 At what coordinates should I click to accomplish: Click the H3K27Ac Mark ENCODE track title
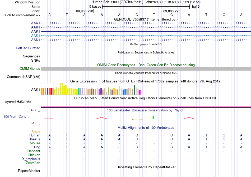[x=146, y=98]
